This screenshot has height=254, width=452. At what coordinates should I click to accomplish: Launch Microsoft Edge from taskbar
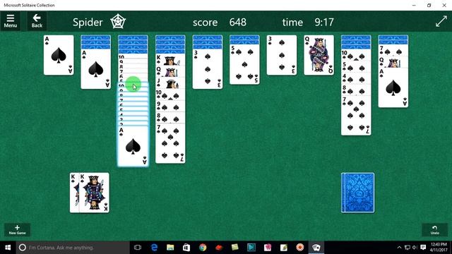pos(154,248)
